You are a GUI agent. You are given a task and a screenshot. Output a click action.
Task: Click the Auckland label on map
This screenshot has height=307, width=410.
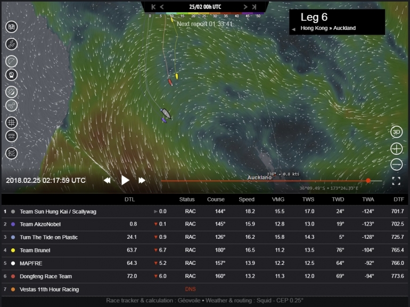pos(259,177)
